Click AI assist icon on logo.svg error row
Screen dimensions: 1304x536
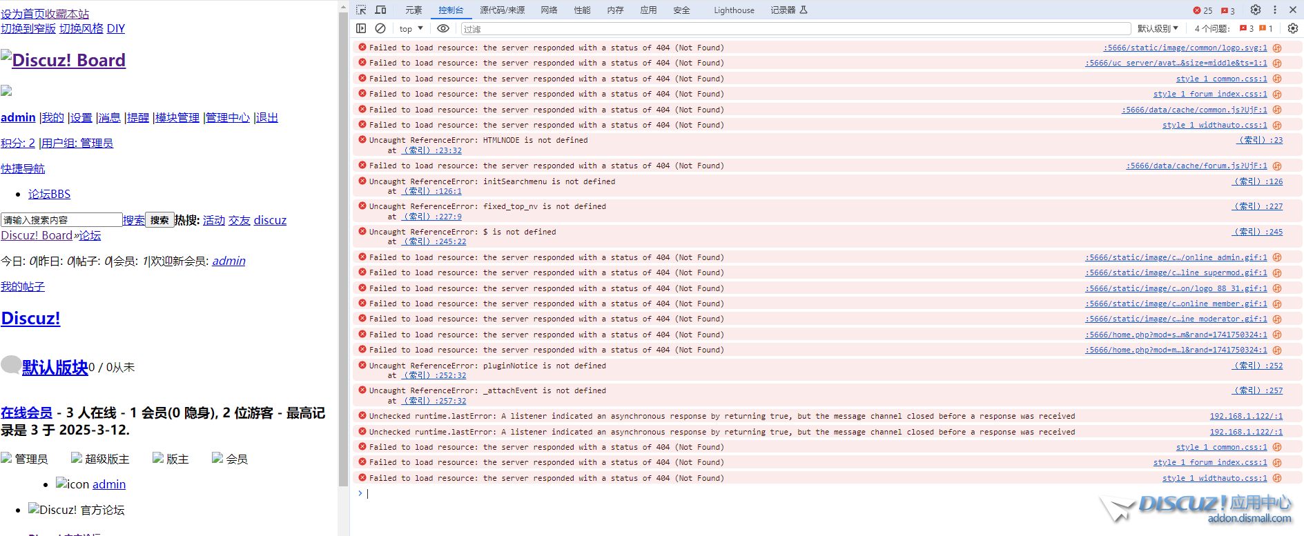coord(1277,48)
